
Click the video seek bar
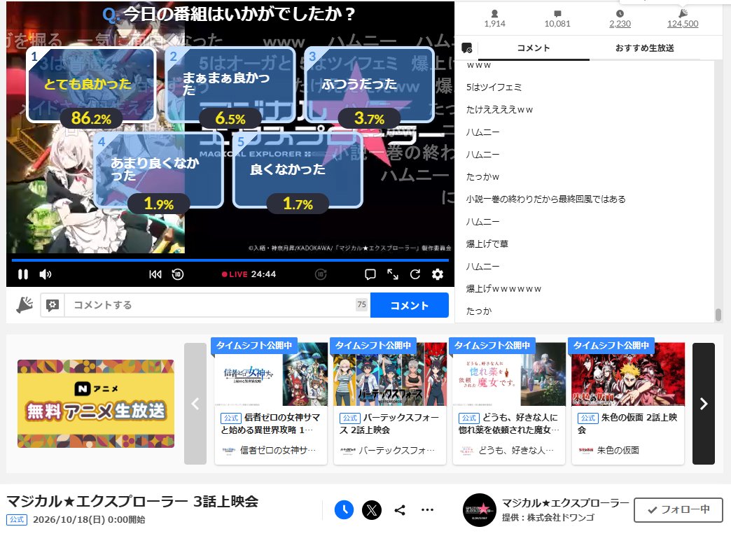230,260
